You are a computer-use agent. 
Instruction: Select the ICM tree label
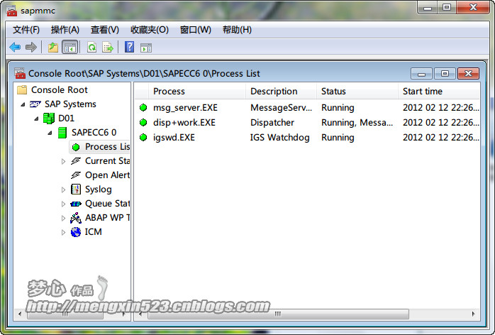pyautogui.click(x=94, y=232)
